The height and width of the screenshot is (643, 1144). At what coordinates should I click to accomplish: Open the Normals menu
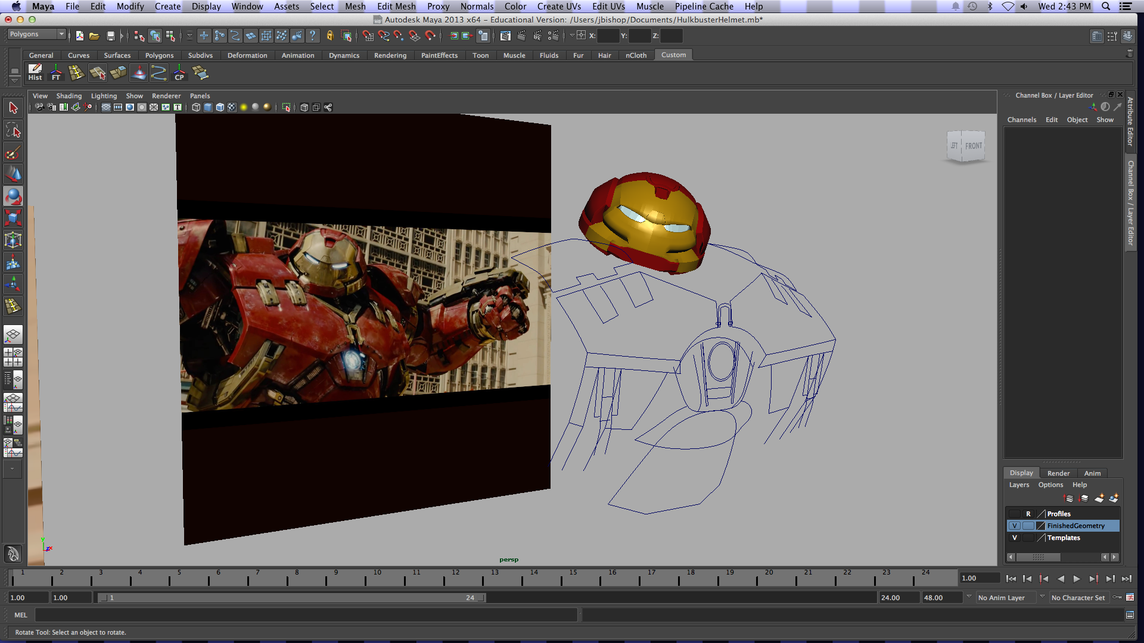[477, 7]
